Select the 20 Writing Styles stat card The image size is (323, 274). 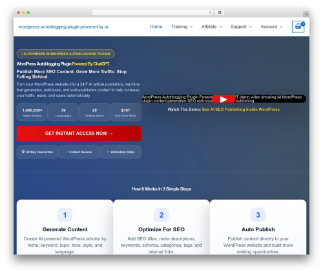click(94, 112)
